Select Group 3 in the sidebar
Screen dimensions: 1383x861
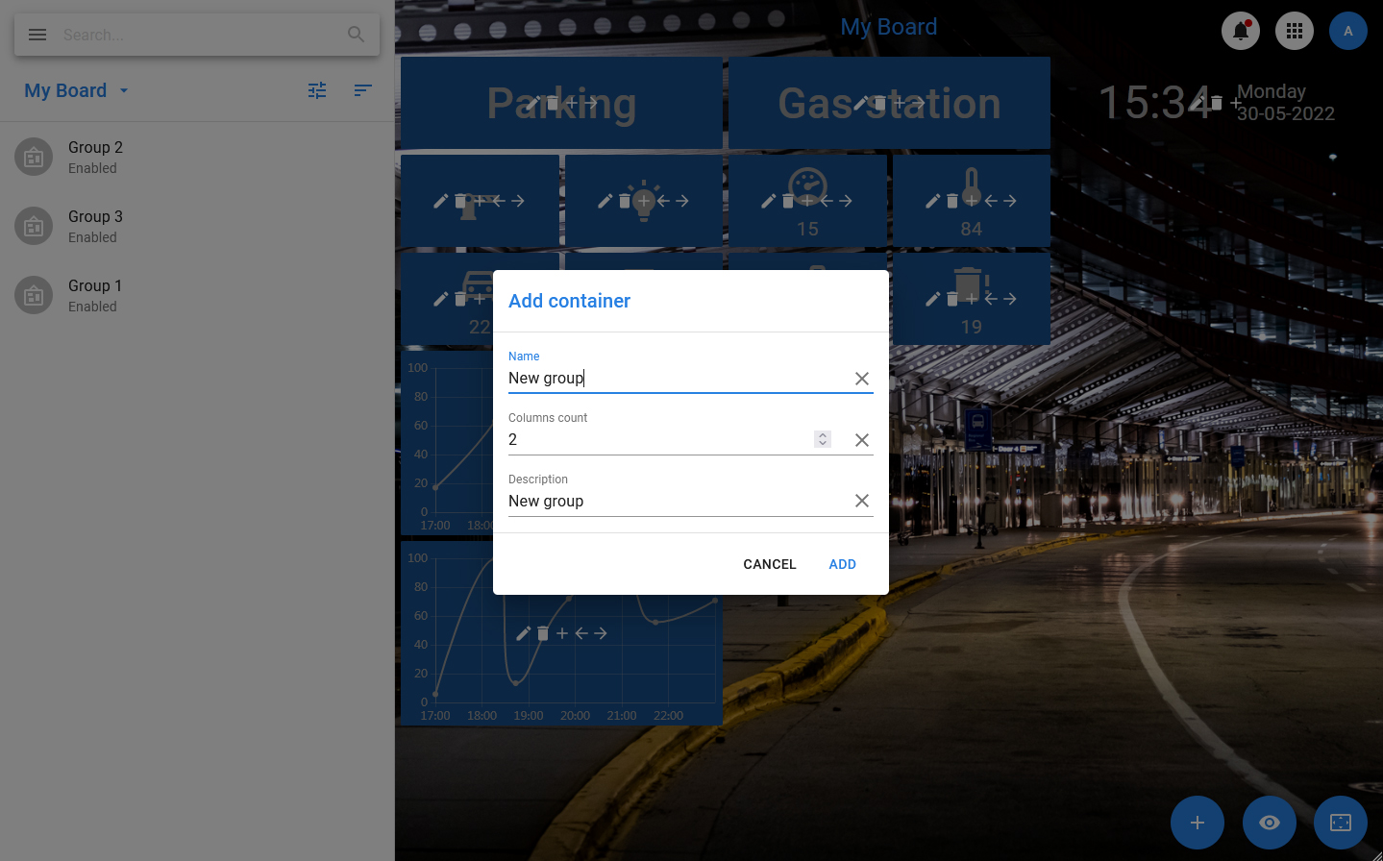point(95,226)
